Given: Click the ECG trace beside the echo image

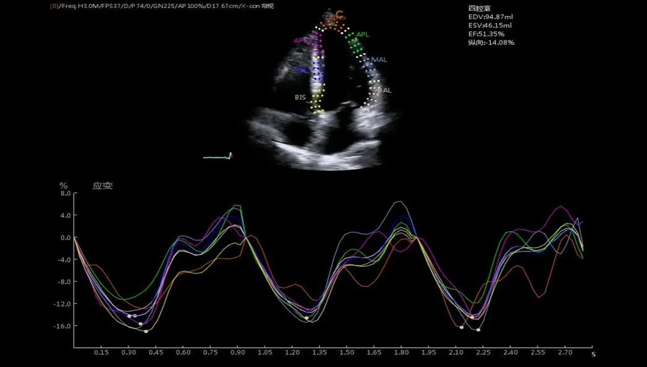Looking at the screenshot, I should coord(217,156).
